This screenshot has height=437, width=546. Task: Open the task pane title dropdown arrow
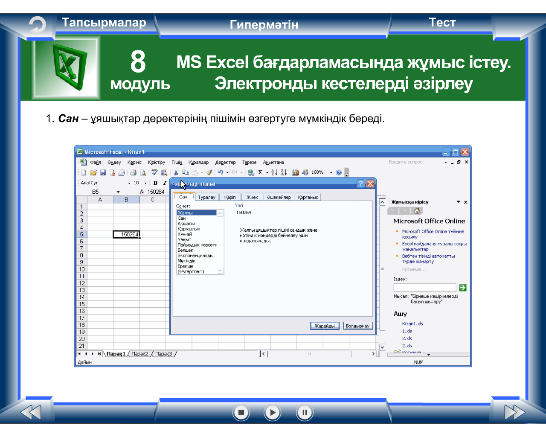pyautogui.click(x=459, y=202)
